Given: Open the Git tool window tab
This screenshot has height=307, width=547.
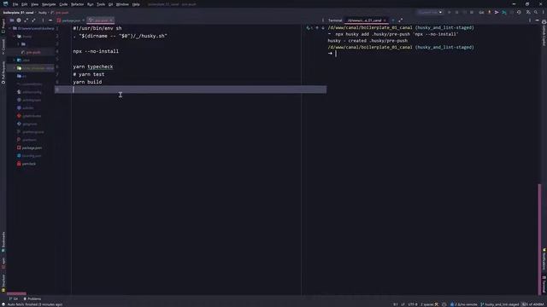Looking at the screenshot, I should 14,298.
